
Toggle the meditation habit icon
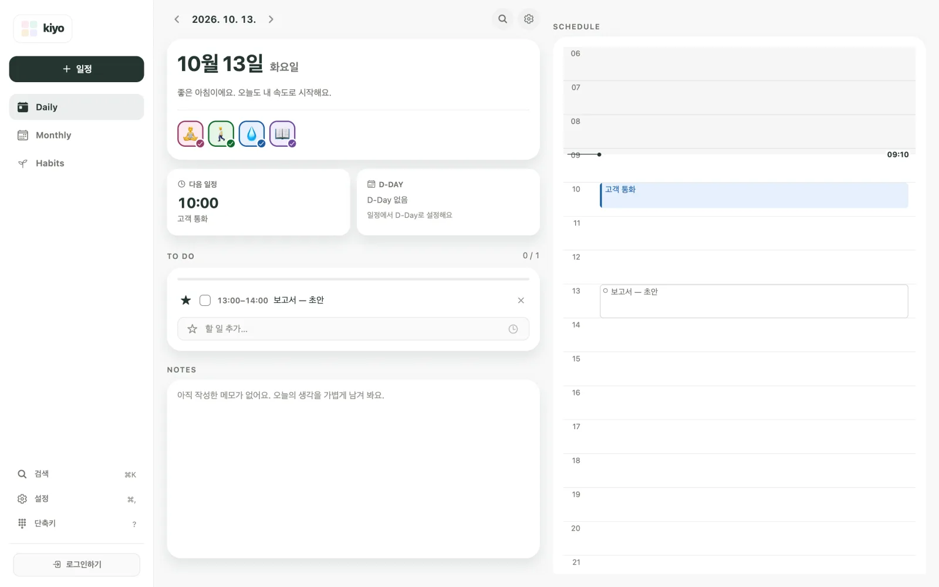tap(191, 134)
